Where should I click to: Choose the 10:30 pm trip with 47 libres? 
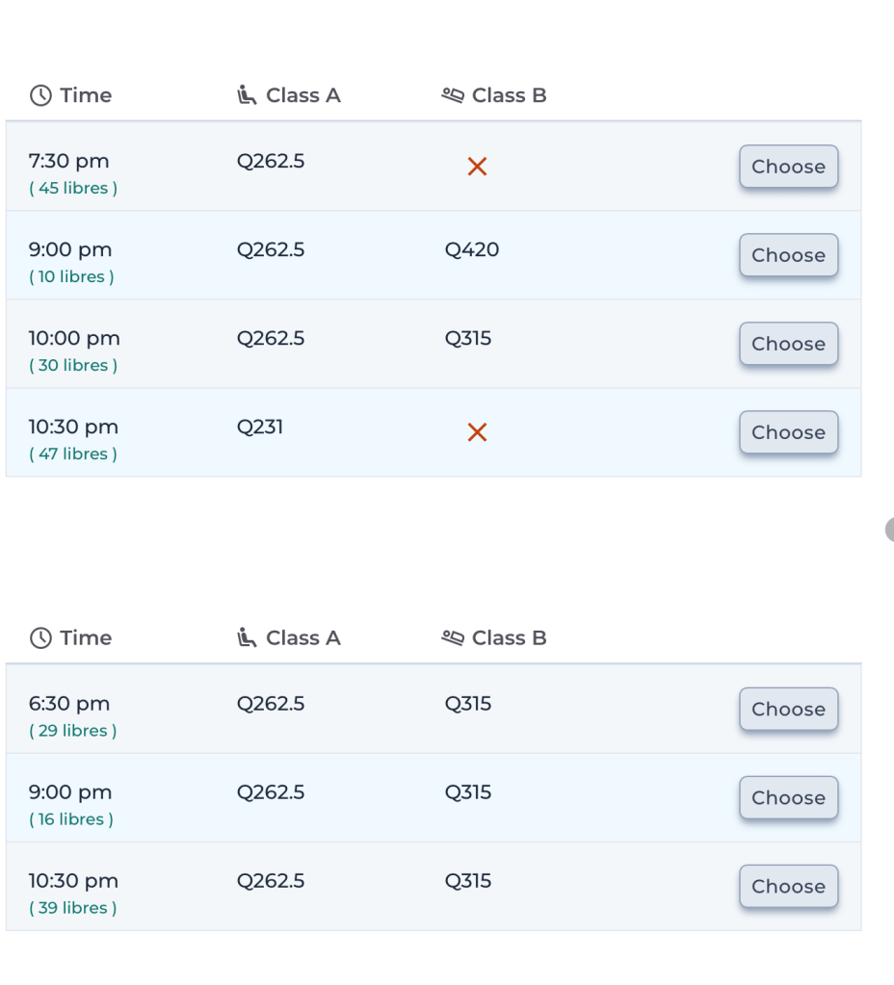click(788, 432)
